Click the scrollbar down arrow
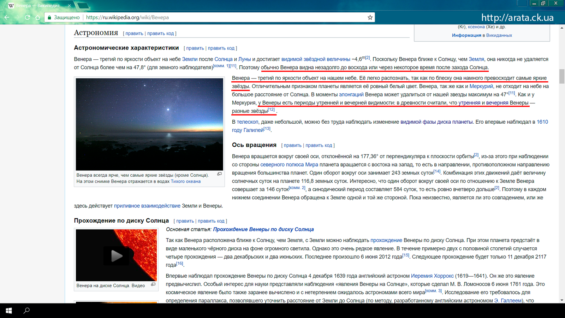This screenshot has width=565, height=318. 562,300
